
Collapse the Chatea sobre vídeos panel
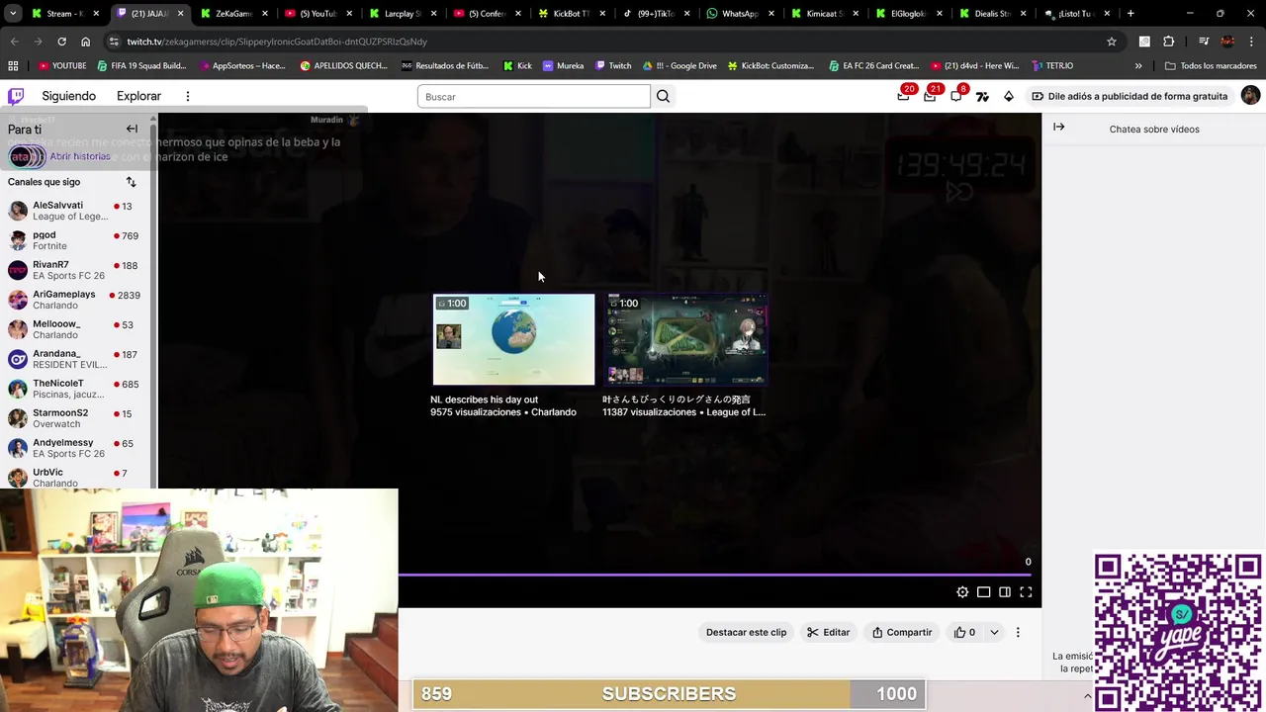click(1059, 127)
